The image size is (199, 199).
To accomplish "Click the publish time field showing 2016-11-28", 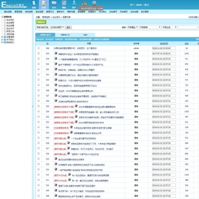I will (x=164, y=48).
